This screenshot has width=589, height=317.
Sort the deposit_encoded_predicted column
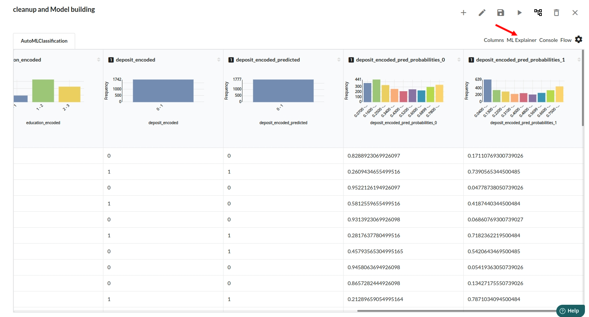[x=339, y=60]
